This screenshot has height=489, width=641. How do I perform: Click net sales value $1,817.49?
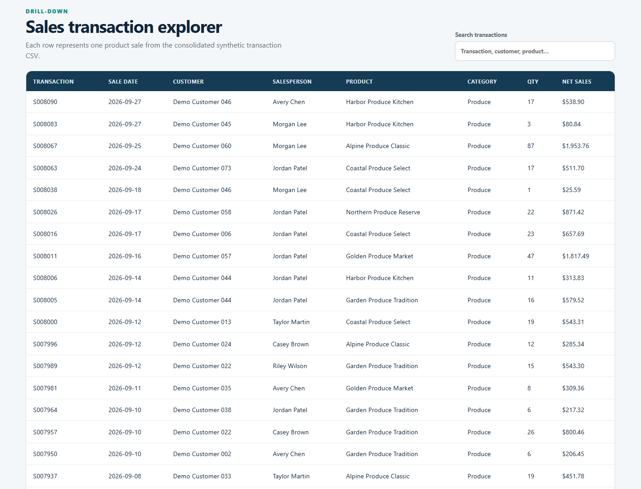[x=576, y=256]
